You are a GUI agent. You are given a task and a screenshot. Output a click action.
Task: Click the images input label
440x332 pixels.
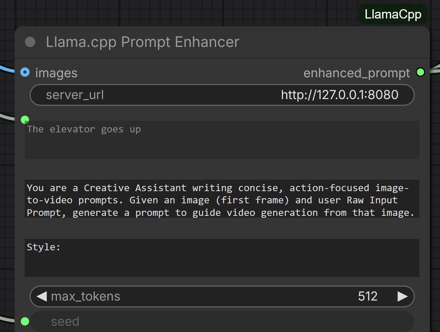[56, 73]
